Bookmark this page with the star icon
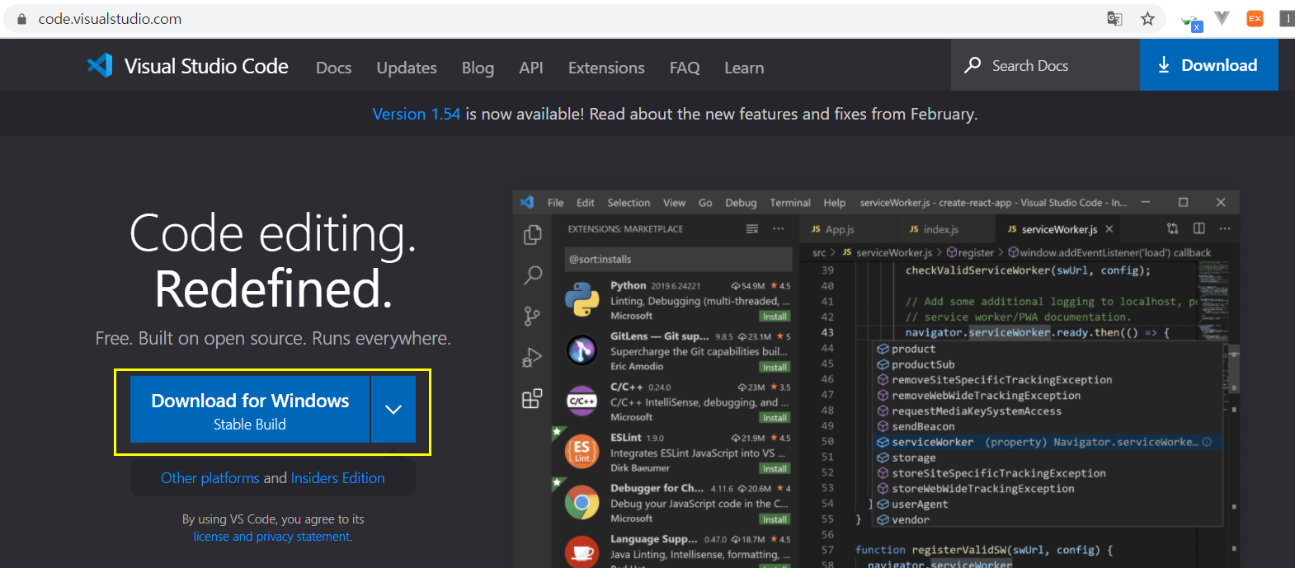This screenshot has width=1295, height=568. point(1147,18)
